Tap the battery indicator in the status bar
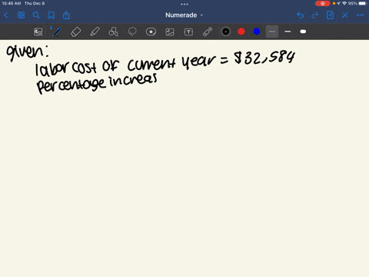Viewport: 369px width, 277px height. [x=363, y=3]
